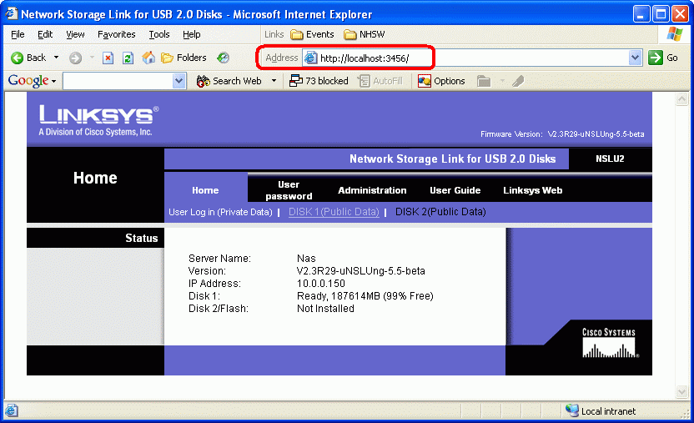Screen dimensions: 694x423
Task: Open the File menu
Action: coord(18,34)
